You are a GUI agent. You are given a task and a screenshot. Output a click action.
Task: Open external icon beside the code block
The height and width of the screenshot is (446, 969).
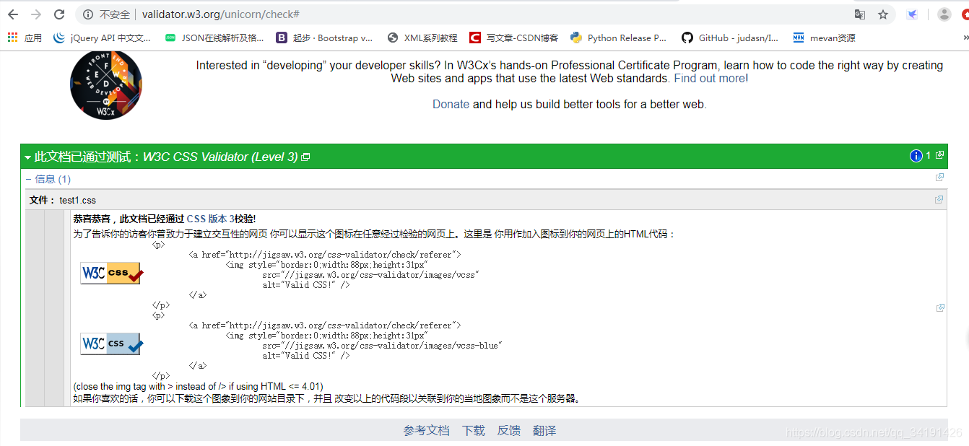coord(940,307)
